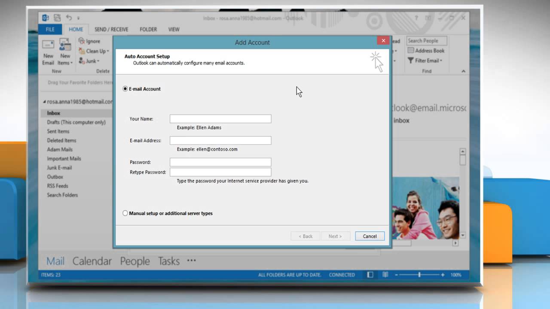
Task: Click the disabled Back button
Action: (x=306, y=236)
